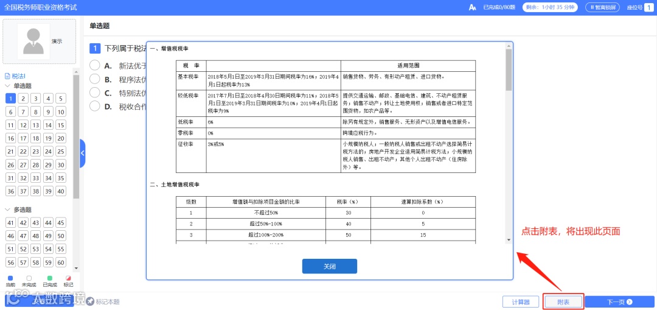The image size is (657, 310).
Task: Jump to question number 29
Action: click(49, 165)
